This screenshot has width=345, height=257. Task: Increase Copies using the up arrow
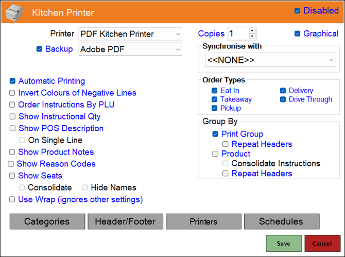point(252,31)
